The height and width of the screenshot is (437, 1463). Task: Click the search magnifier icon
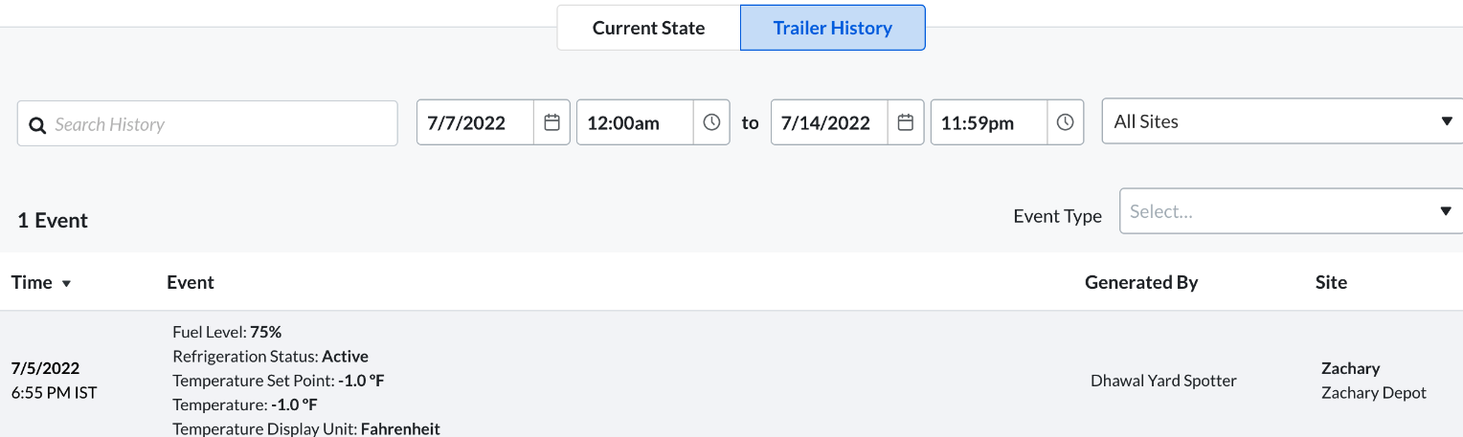coord(37,125)
